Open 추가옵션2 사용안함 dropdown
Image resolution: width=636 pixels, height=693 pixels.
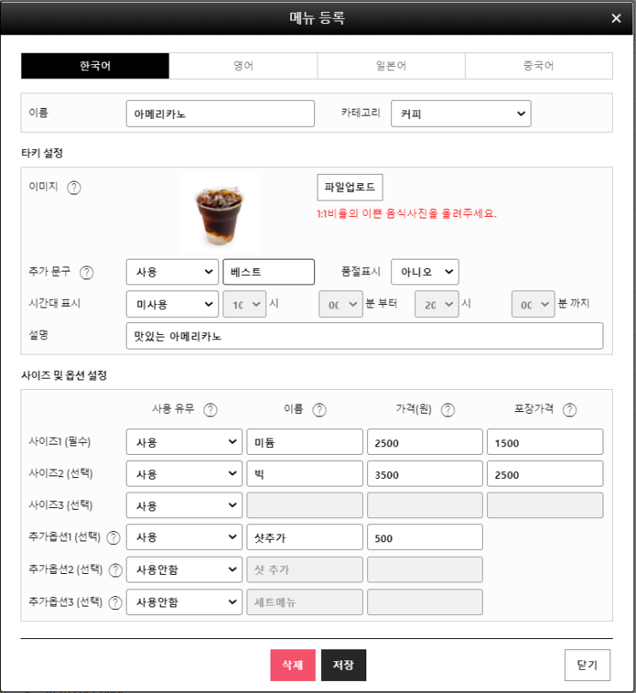point(184,570)
